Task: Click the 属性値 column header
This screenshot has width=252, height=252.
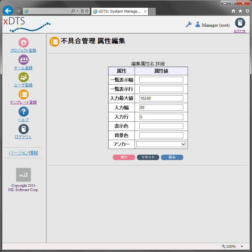Action: coord(161,71)
